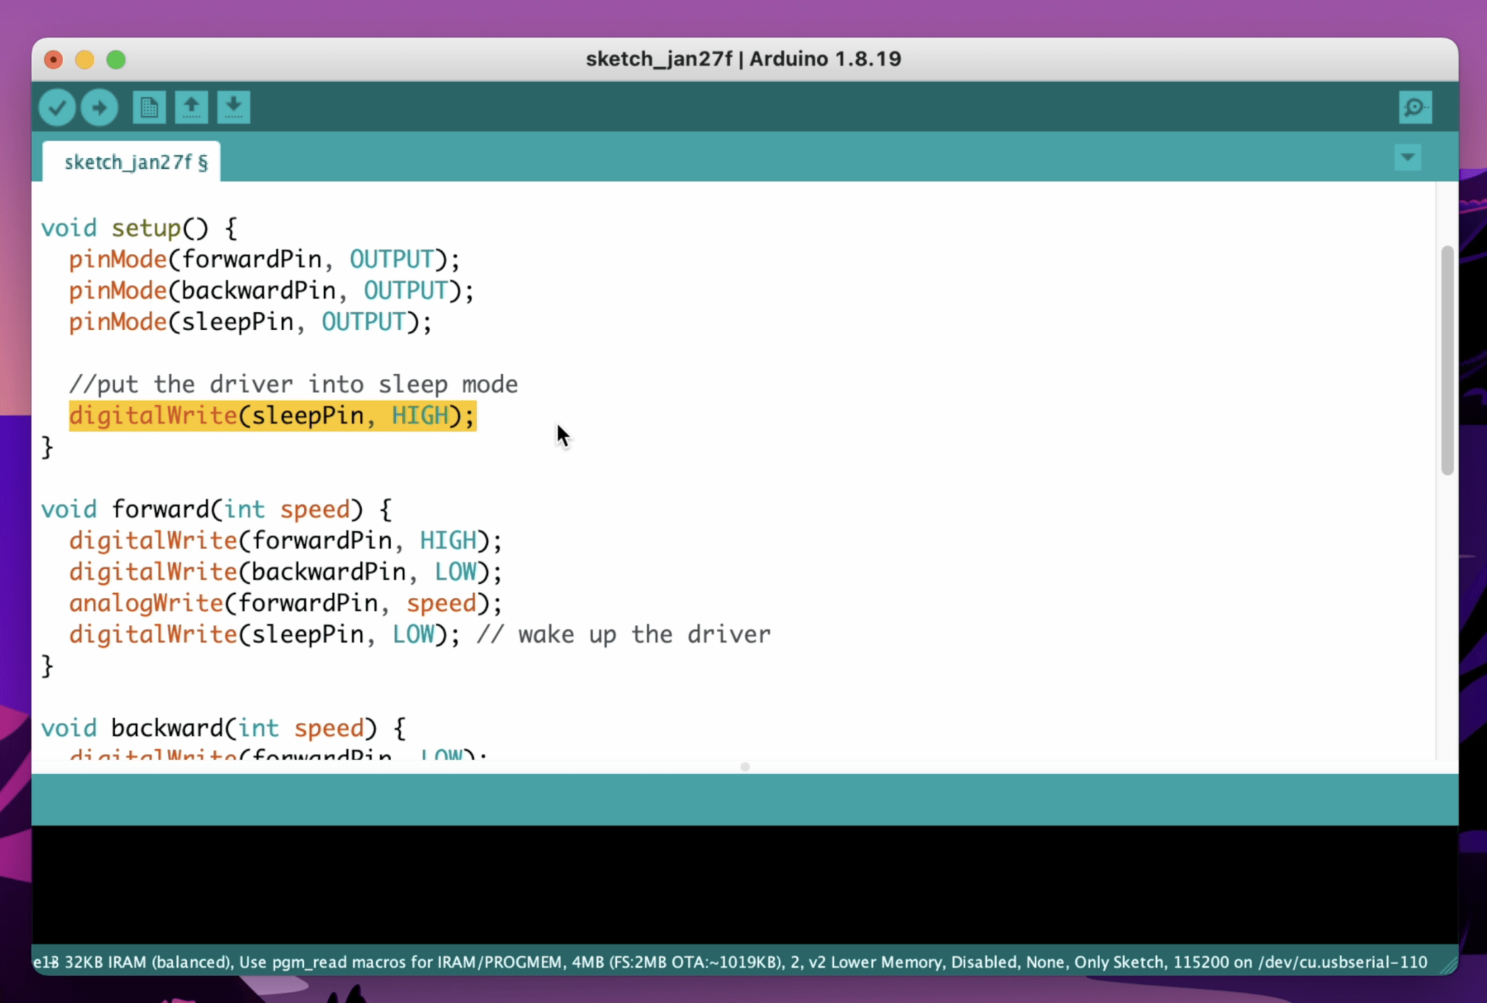Viewport: 1487px width, 1003px height.
Task: Place cursor in the sleep mode comment line
Action: (x=293, y=385)
